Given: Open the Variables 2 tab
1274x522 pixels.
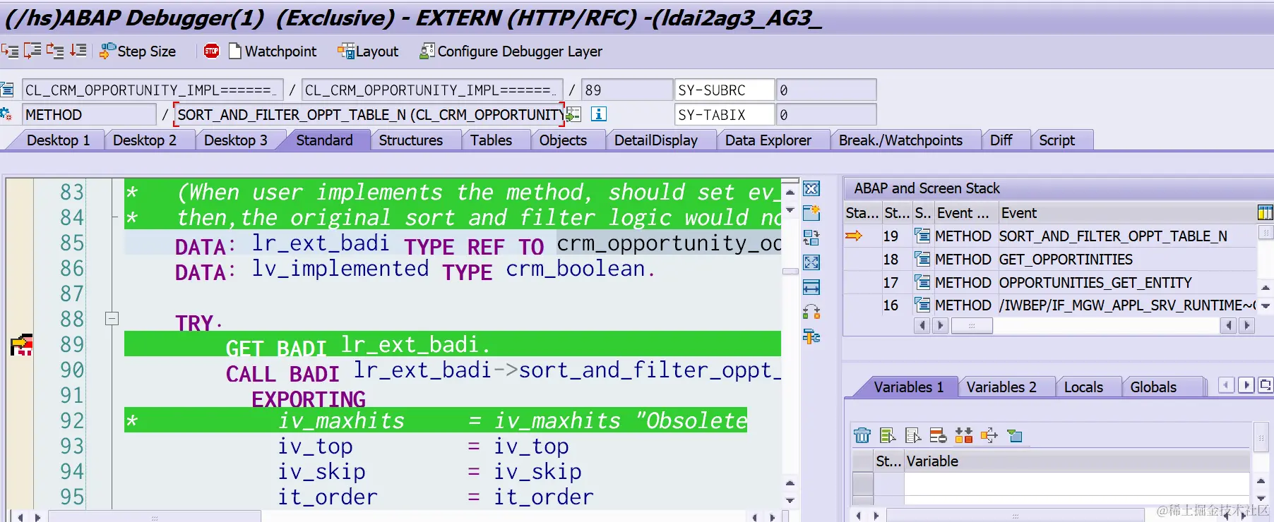Looking at the screenshot, I should [x=1001, y=387].
